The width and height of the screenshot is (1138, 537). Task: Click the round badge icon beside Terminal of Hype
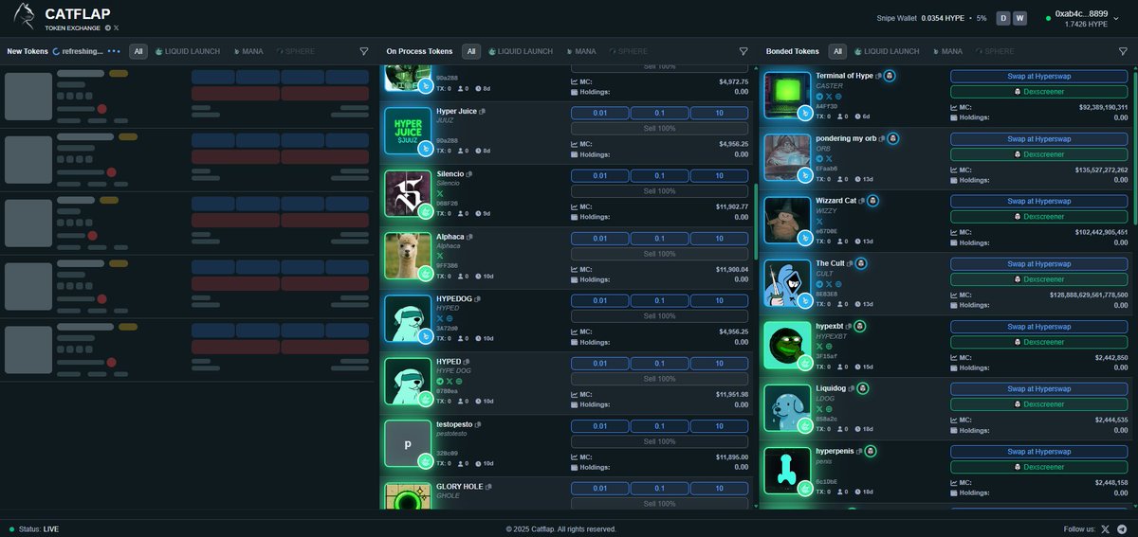(x=890, y=76)
